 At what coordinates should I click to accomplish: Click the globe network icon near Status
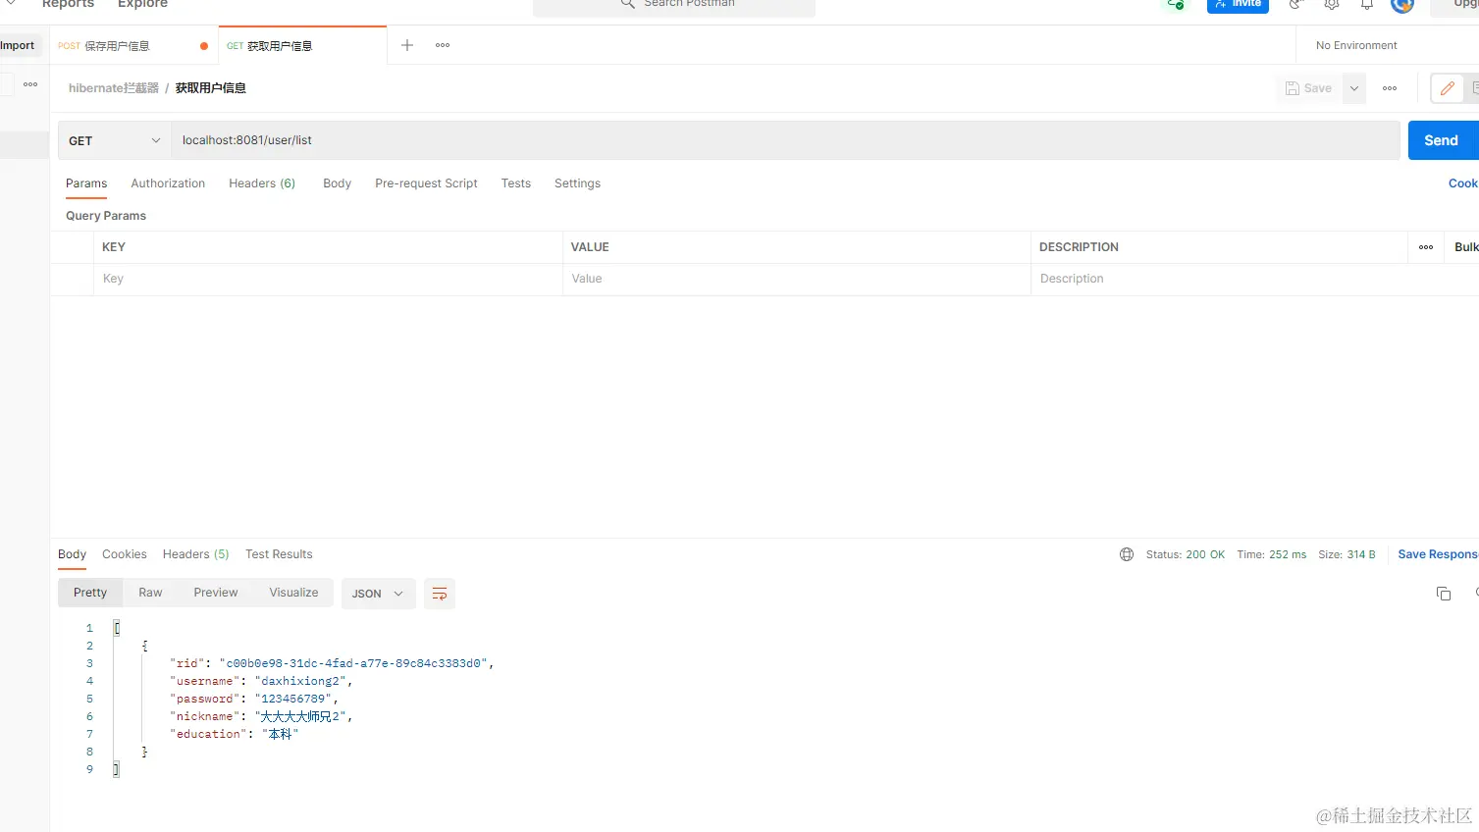click(1127, 554)
